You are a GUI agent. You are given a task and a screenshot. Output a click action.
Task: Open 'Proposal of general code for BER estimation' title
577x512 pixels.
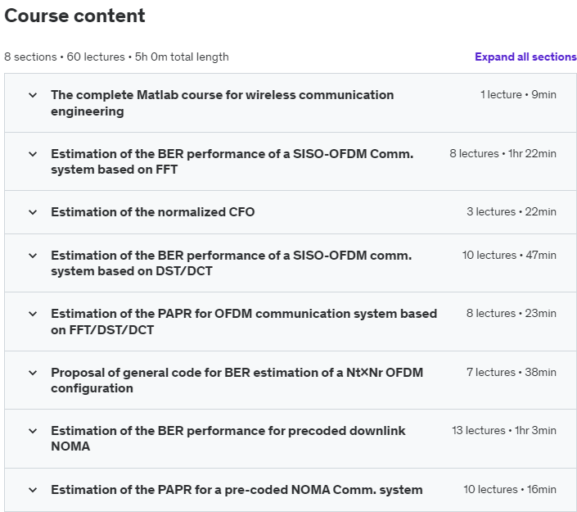[237, 380]
